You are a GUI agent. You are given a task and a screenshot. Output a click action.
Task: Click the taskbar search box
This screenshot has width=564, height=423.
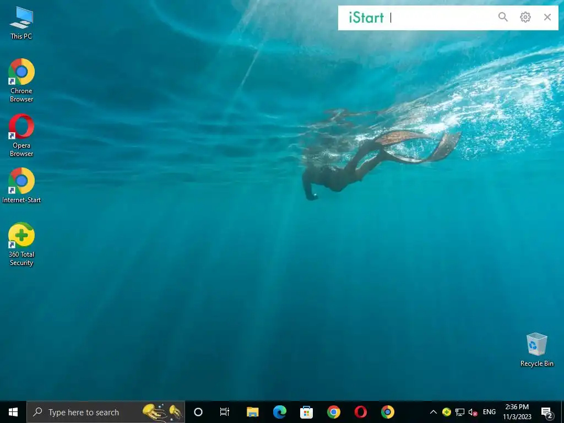[106, 412]
